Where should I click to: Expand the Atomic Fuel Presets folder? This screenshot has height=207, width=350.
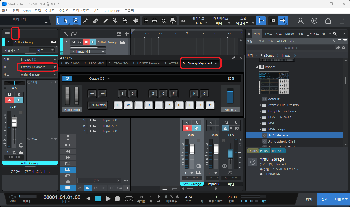point(260,105)
